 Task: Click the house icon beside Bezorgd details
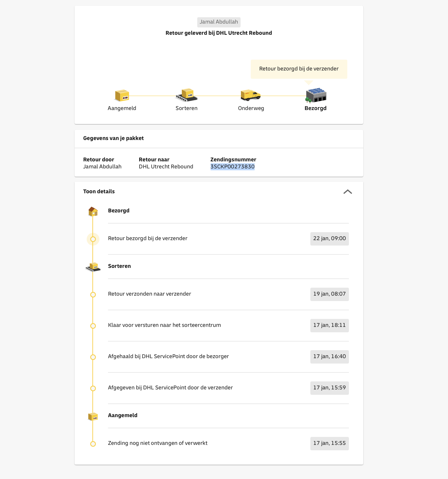[x=93, y=211]
